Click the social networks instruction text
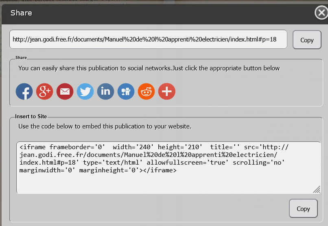 149,68
